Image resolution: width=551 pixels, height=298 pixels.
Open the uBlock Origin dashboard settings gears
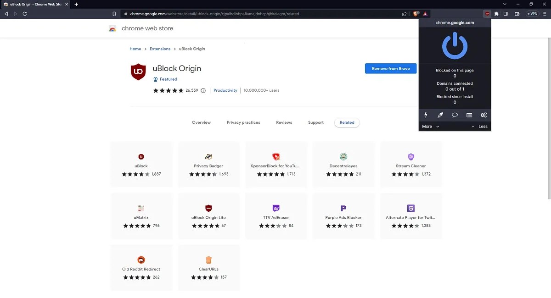[x=484, y=115]
